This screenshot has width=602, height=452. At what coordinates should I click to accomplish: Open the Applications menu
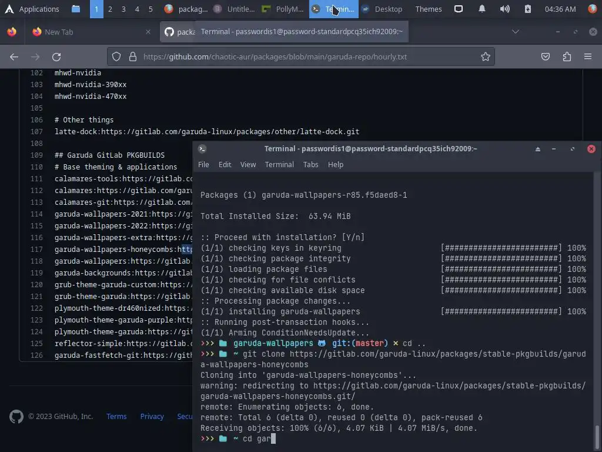(32, 9)
